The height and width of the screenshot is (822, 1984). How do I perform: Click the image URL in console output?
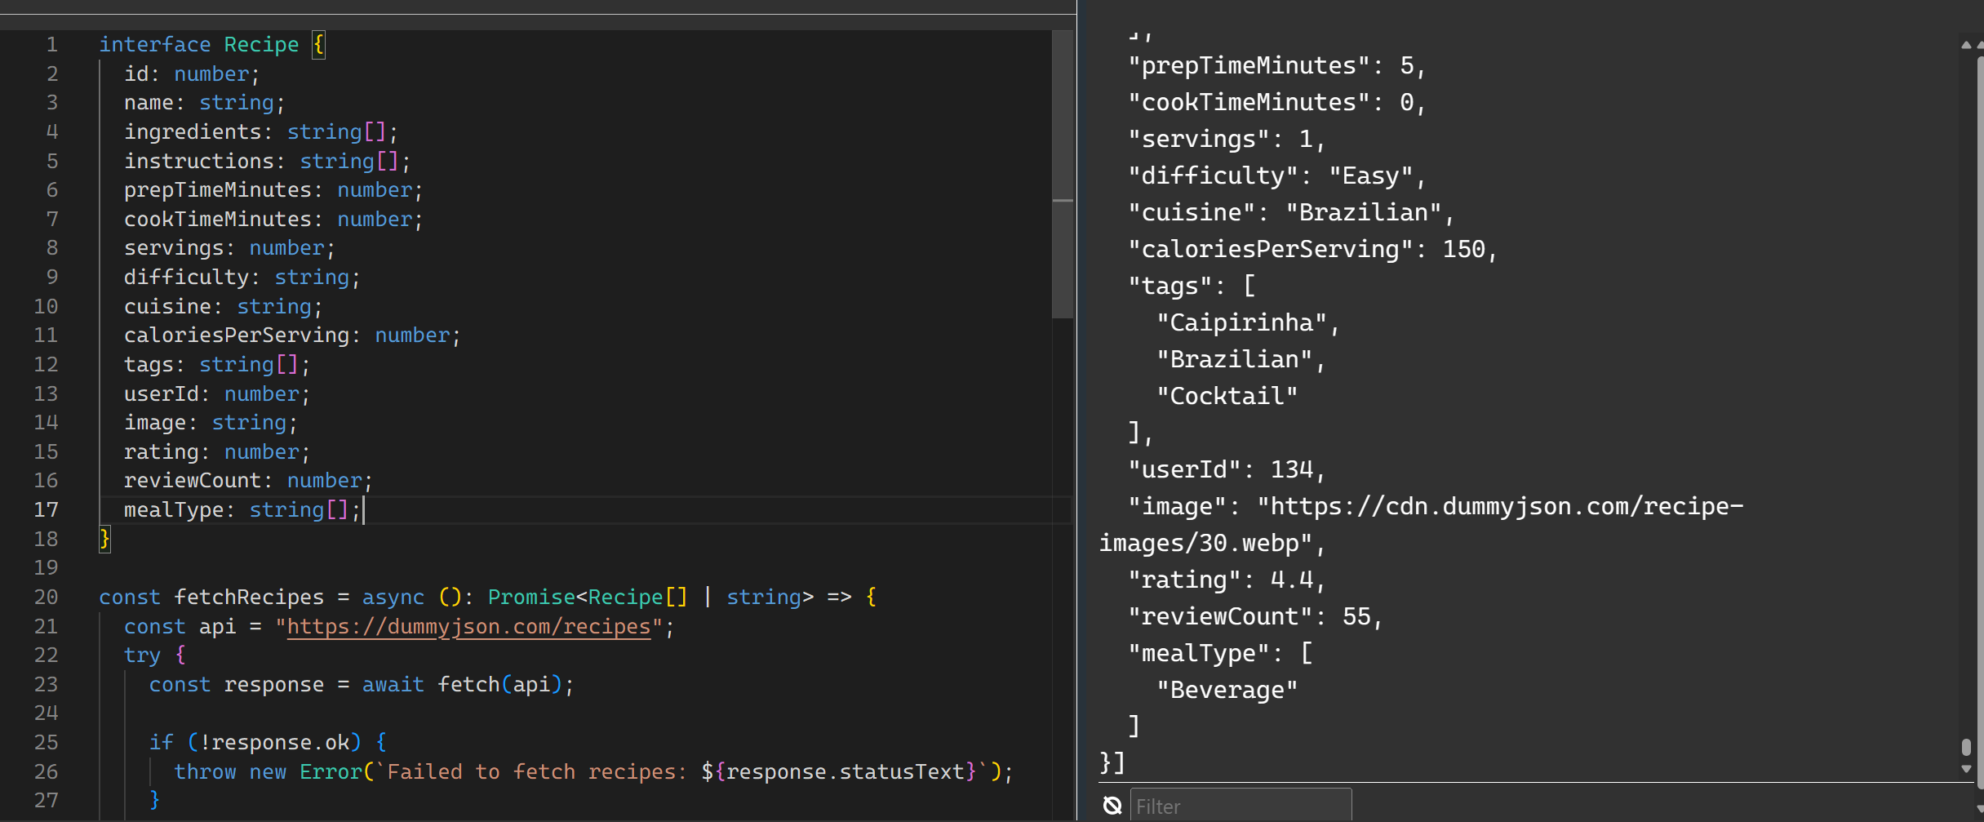[1421, 526]
